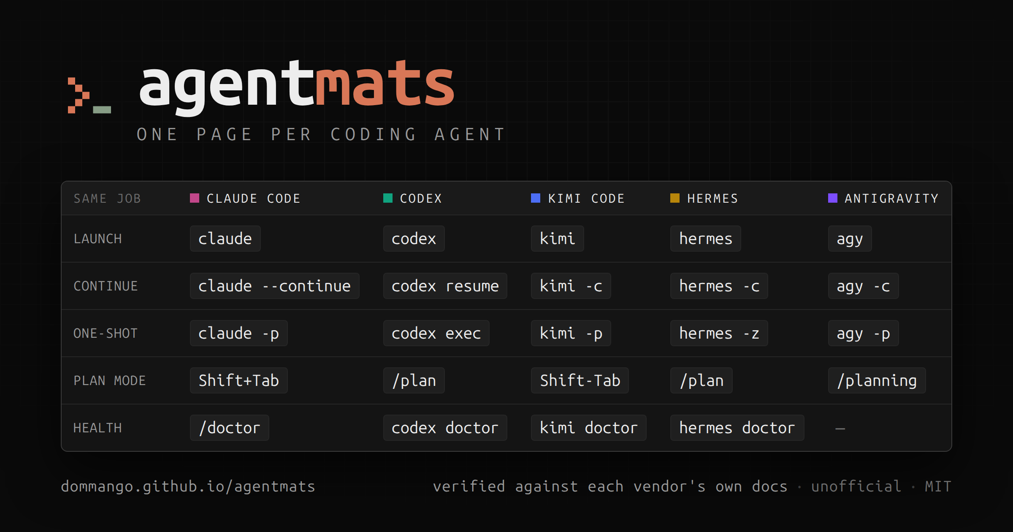Click the amber Hermes color square
The image size is (1013, 532).
point(675,198)
